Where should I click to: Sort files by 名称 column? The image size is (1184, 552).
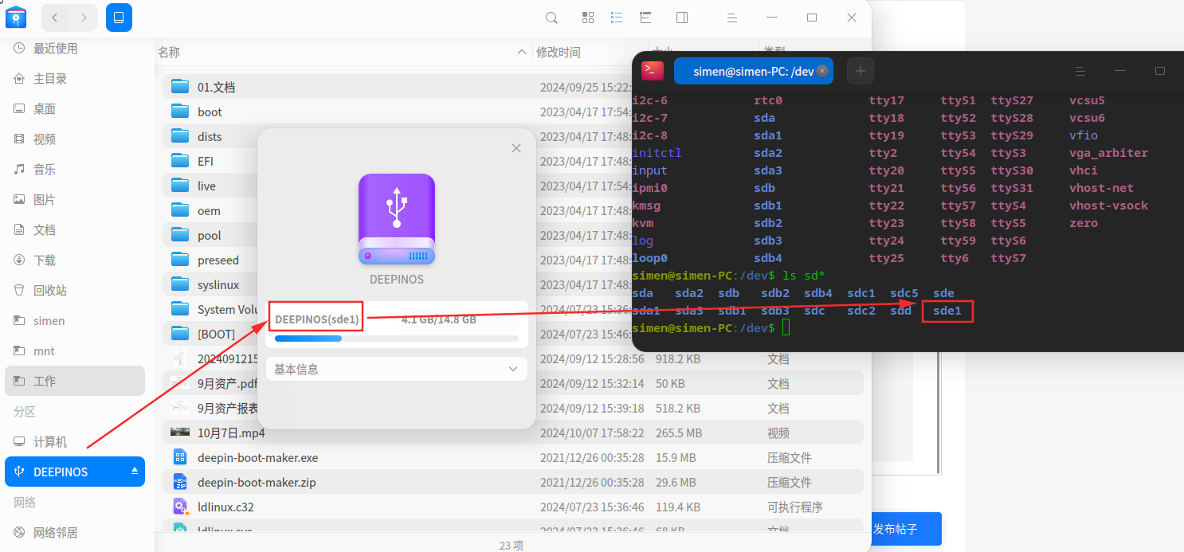coord(169,53)
